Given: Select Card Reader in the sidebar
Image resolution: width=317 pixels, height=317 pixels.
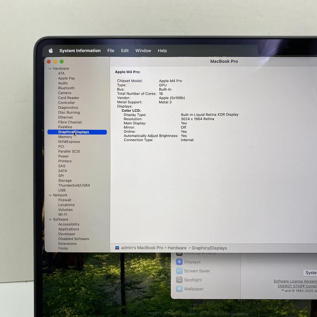Looking at the screenshot, I should [x=68, y=98].
